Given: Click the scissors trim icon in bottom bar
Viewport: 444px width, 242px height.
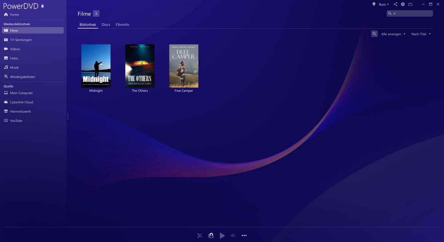Looking at the screenshot, I should click(200, 236).
